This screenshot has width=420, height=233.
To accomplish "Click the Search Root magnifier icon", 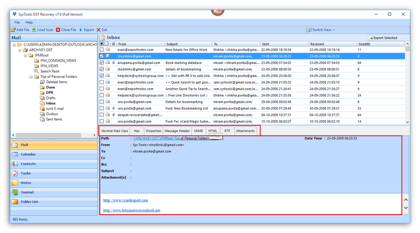I will click(x=36, y=71).
